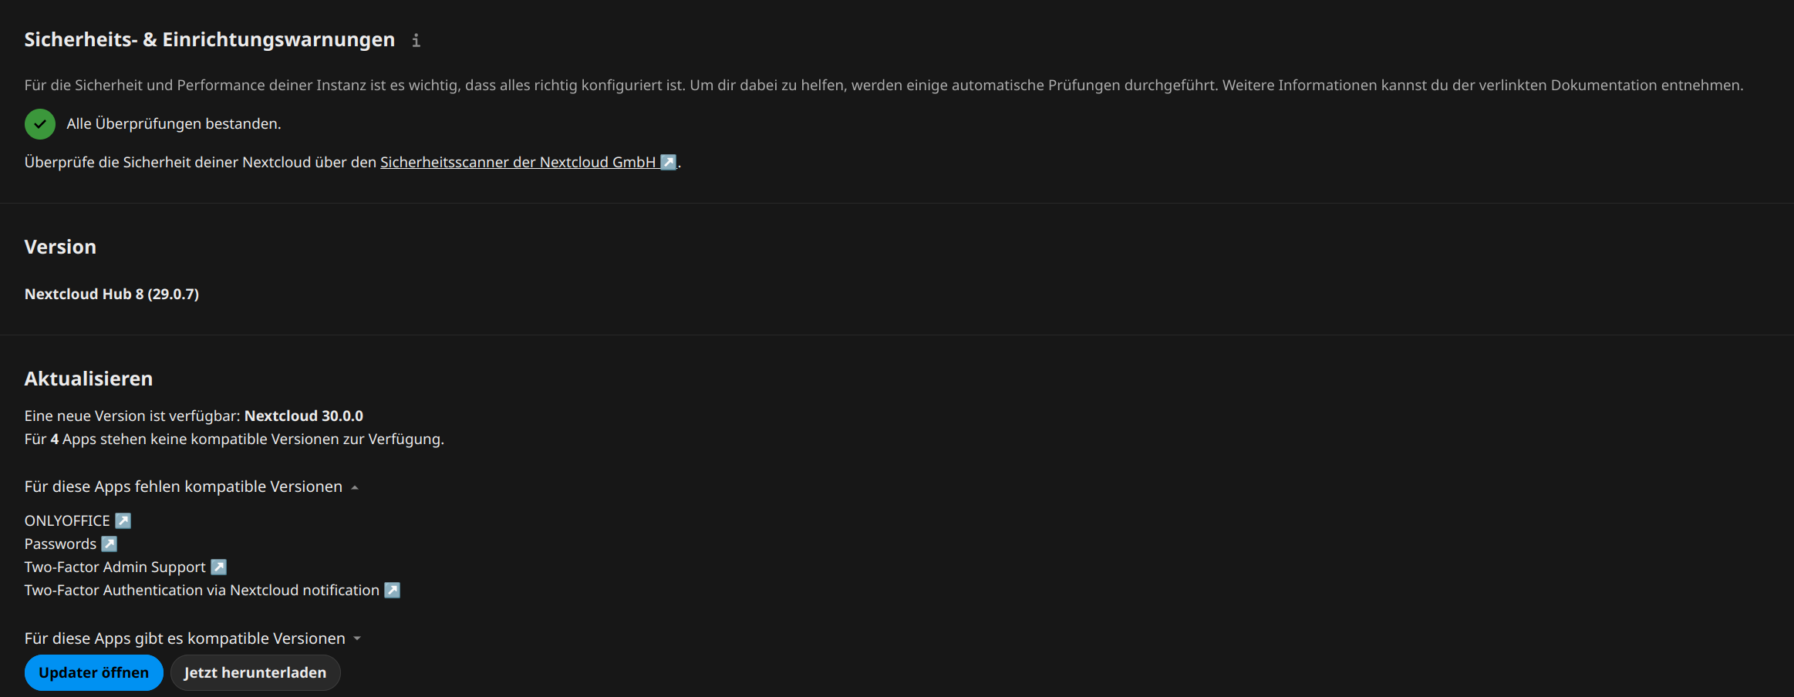Click the info icon next to Sicherheits- & Einrichtungswarnungen
Image resolution: width=1794 pixels, height=697 pixels.
pyautogui.click(x=416, y=40)
